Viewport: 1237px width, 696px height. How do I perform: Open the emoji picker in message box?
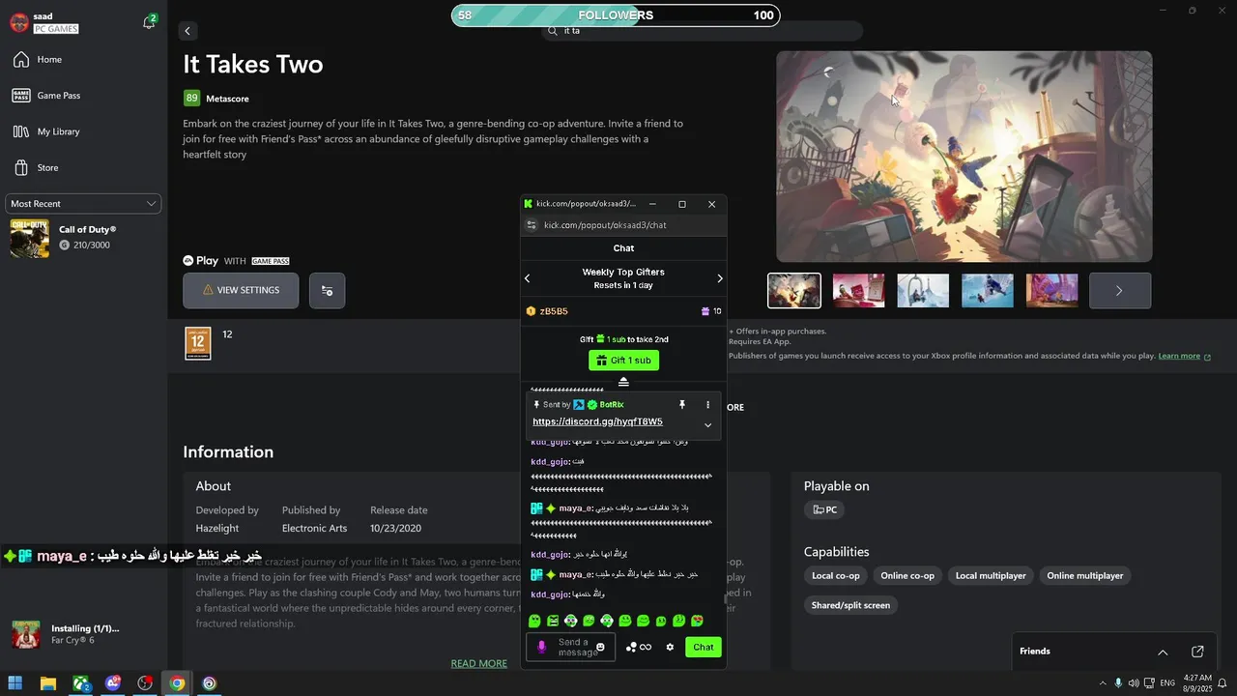coord(600,648)
